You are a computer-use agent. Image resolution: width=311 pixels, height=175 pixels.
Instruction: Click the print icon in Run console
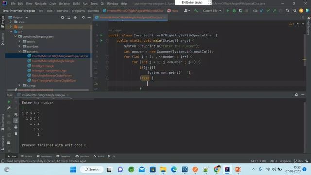pos(16,127)
